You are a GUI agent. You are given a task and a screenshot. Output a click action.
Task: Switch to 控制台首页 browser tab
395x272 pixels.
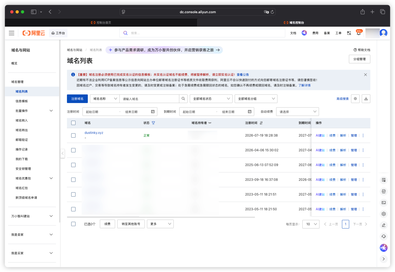(101, 23)
